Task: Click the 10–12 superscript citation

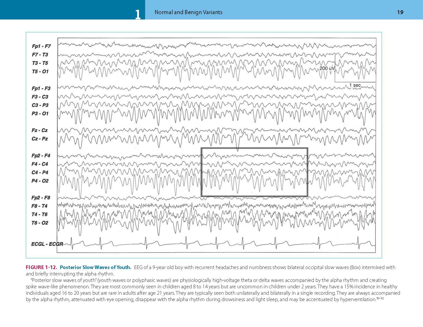Action: [x=380, y=298]
